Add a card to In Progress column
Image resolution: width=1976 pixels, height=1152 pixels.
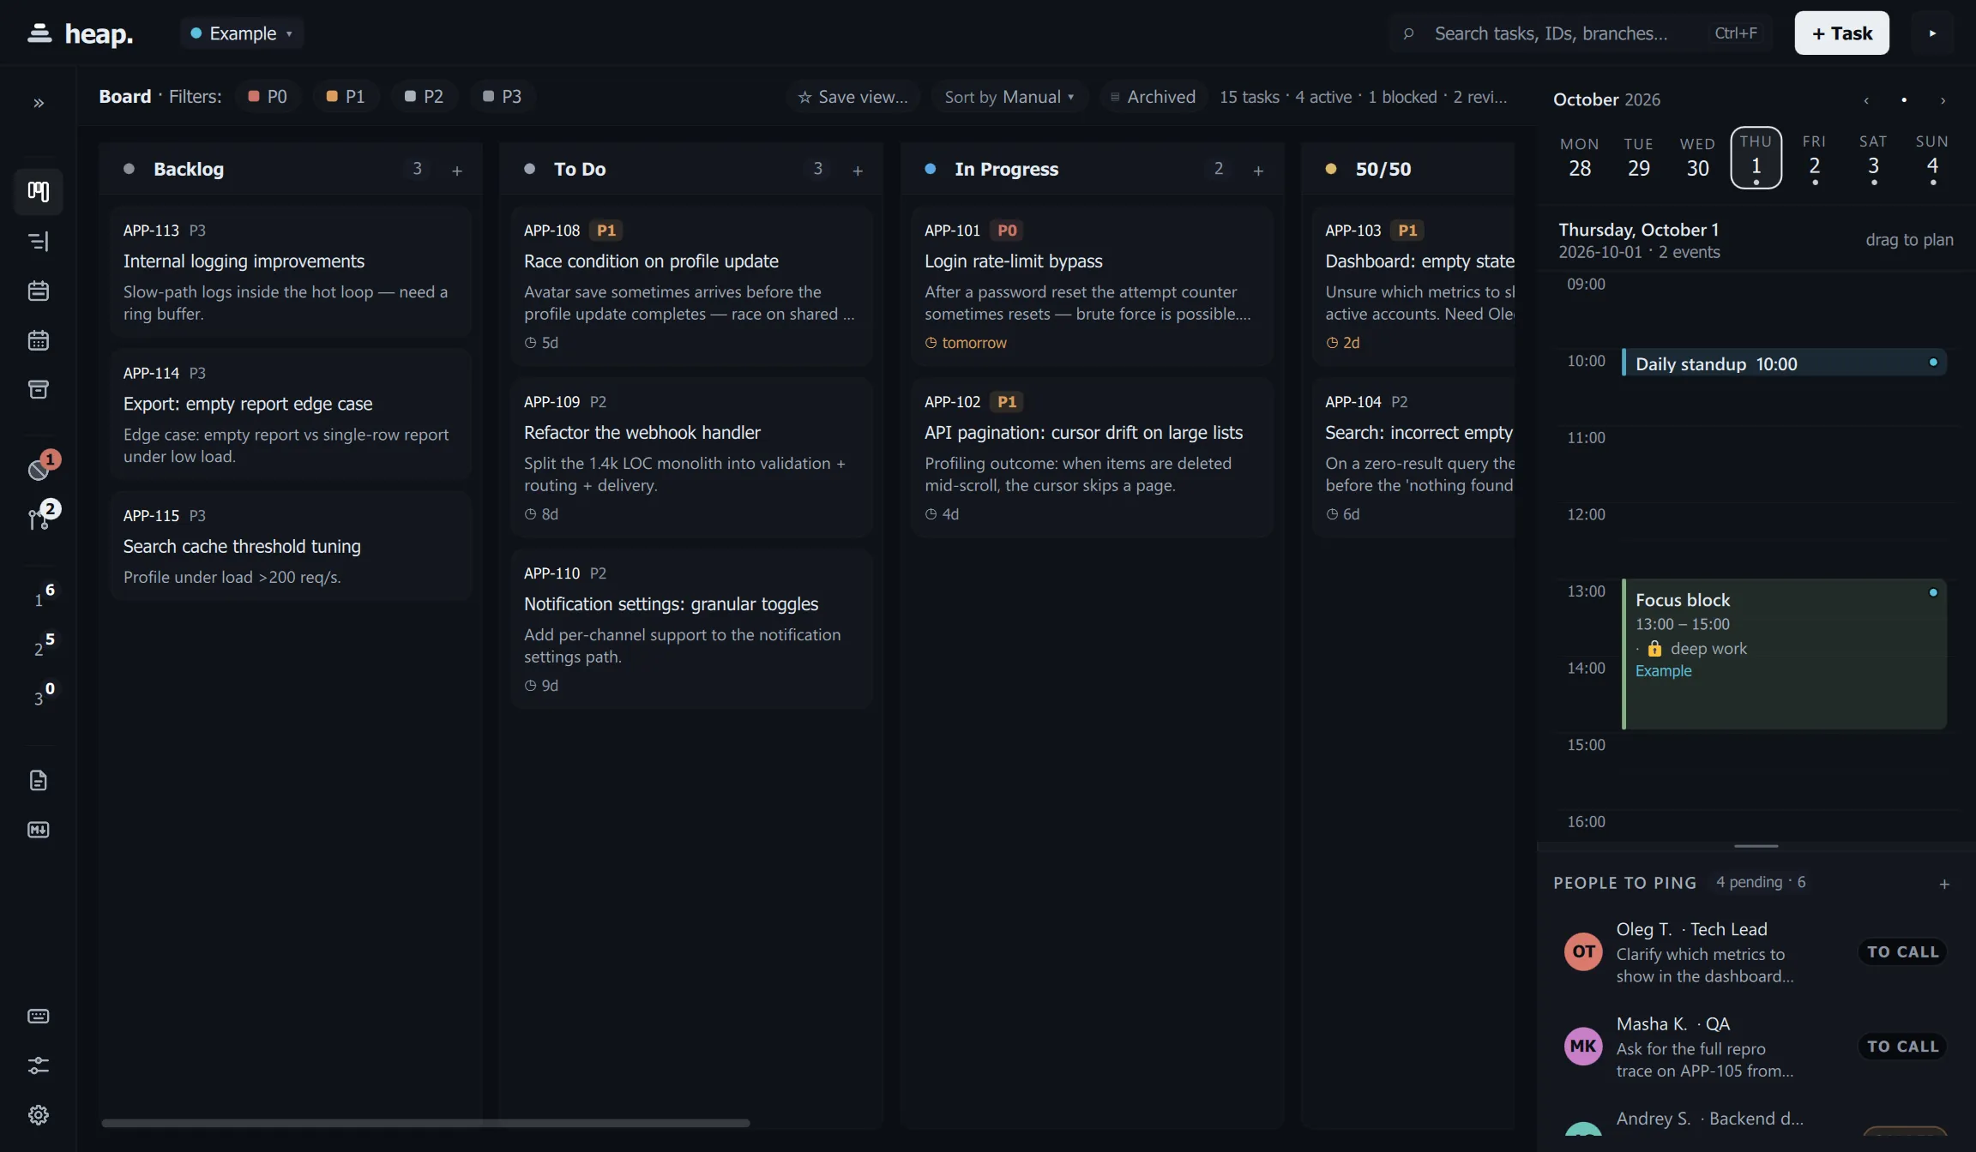[1258, 171]
